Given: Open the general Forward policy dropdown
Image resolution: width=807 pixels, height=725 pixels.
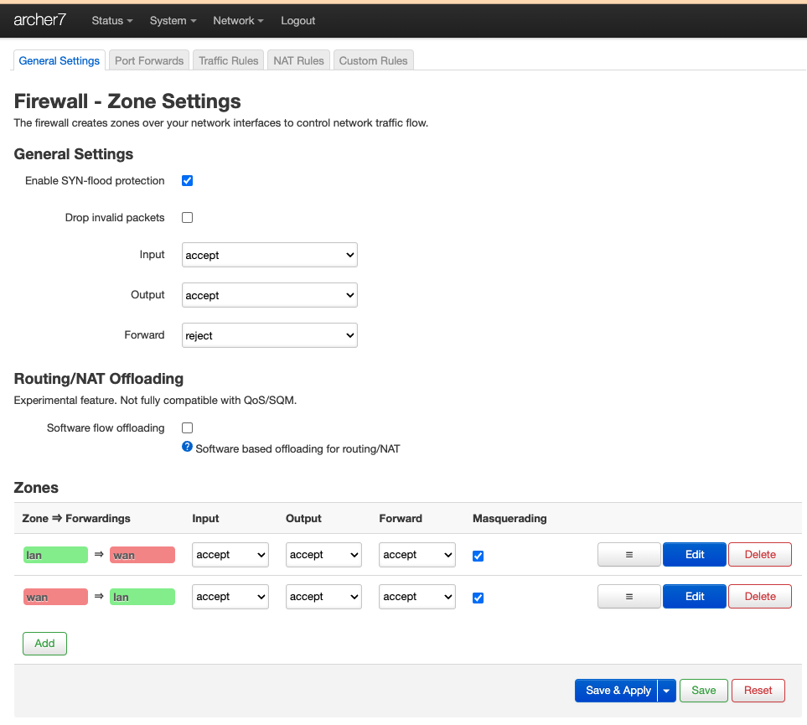Looking at the screenshot, I should point(270,335).
